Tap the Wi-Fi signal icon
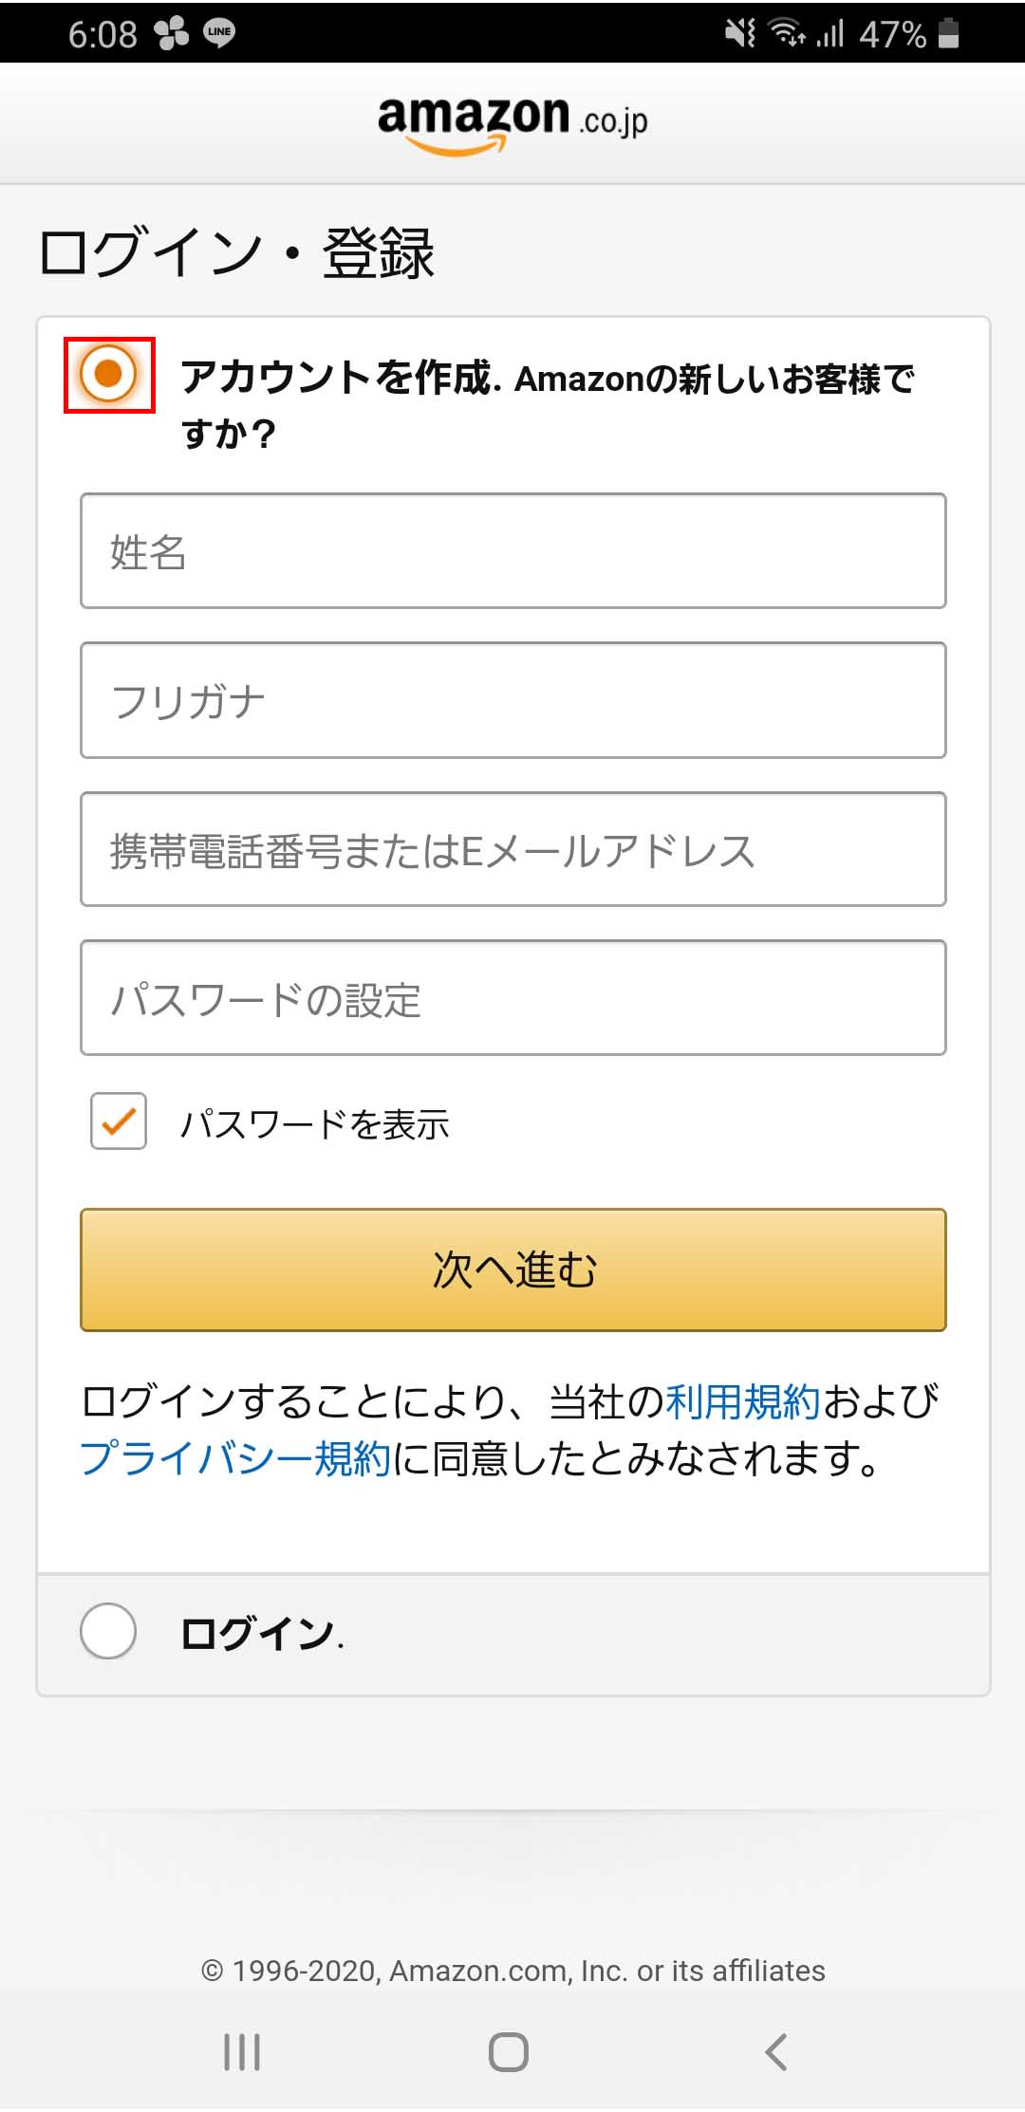This screenshot has width=1025, height=2112. [787, 33]
